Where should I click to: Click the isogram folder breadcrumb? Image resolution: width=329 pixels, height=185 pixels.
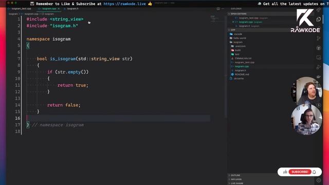click(13, 14)
